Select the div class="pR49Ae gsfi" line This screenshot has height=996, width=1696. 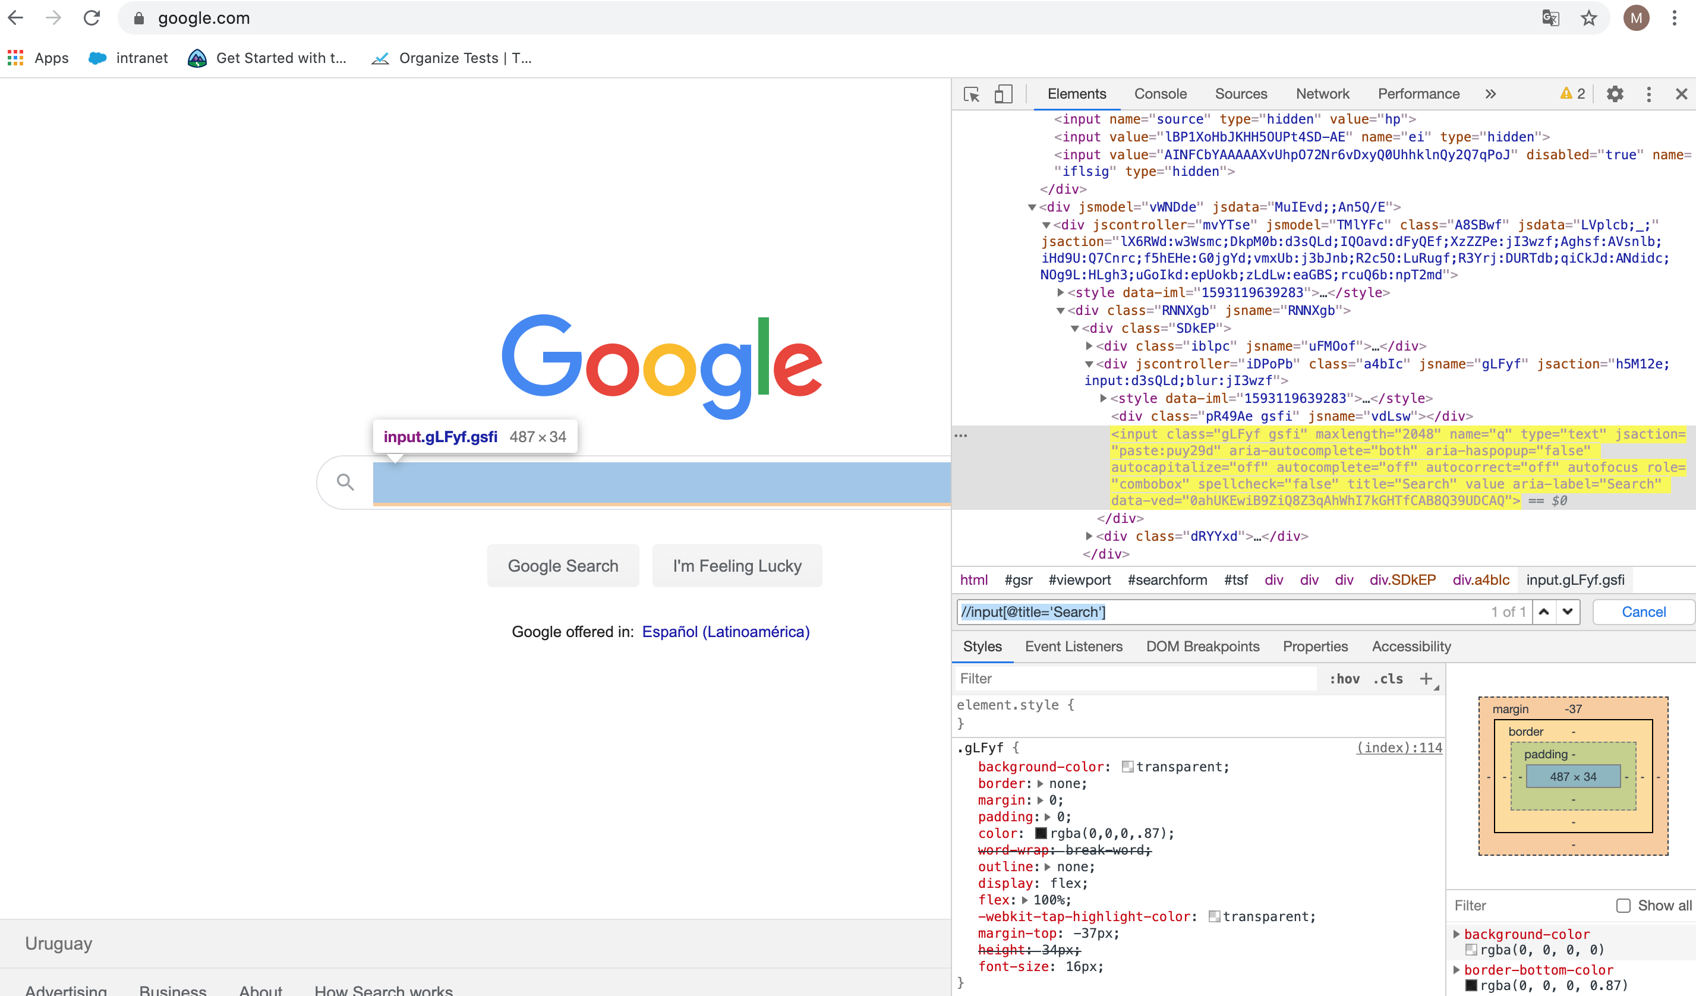tap(1292, 417)
